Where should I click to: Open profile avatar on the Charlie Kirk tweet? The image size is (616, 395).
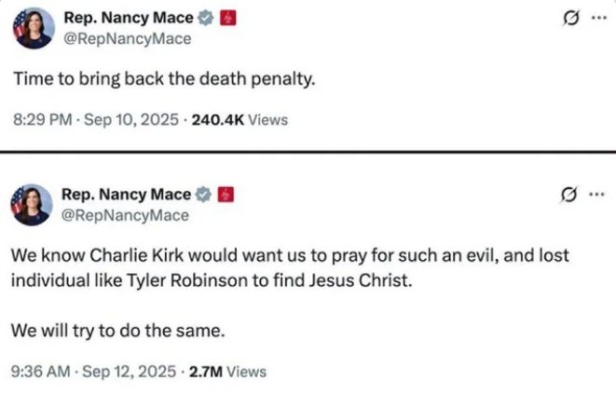(x=32, y=204)
